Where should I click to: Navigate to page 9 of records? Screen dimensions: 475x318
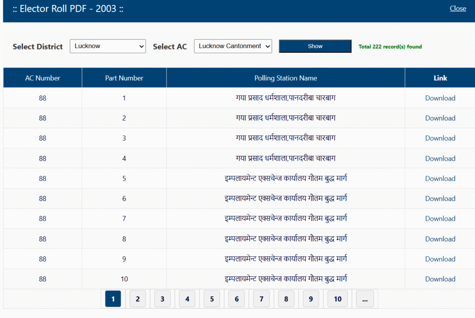[x=311, y=299]
